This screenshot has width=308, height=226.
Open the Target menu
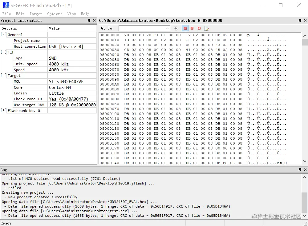pos(36,14)
